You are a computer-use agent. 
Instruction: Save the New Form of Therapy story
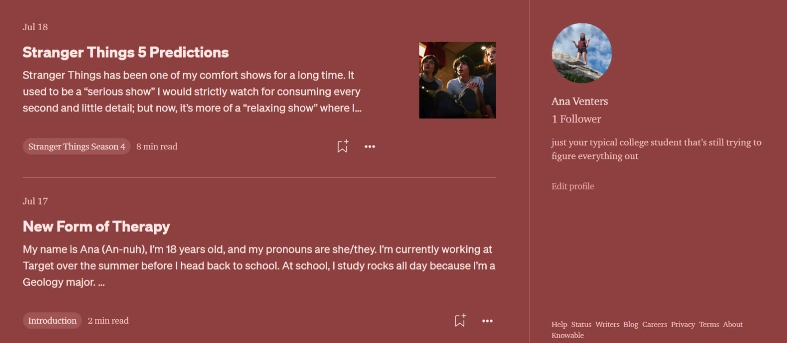pyautogui.click(x=460, y=321)
